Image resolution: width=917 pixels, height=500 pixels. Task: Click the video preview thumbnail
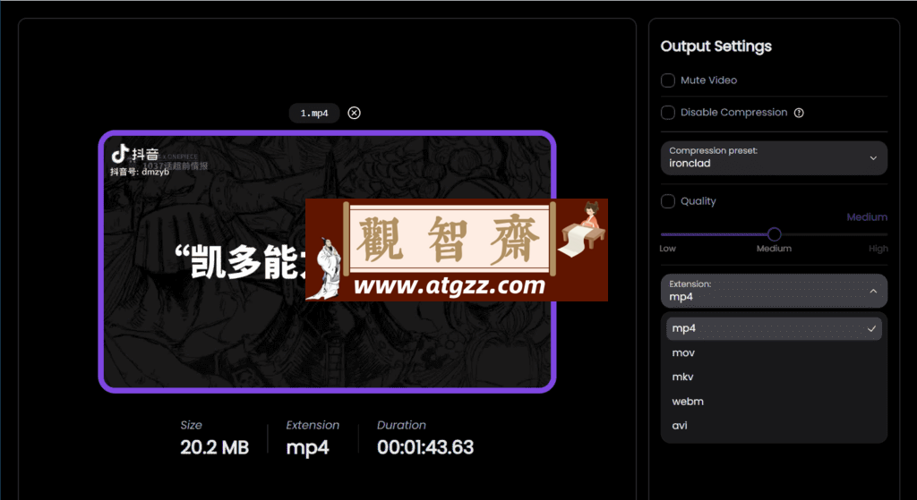327,262
